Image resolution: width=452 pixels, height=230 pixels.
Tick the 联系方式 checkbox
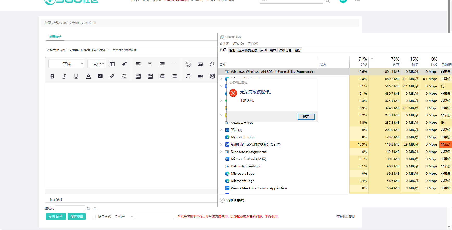click(93, 217)
